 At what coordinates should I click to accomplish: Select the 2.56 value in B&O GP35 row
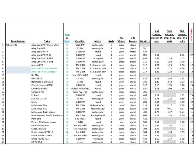tap(169, 79)
